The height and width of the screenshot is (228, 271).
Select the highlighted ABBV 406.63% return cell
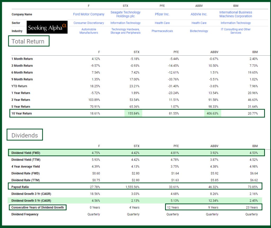pyautogui.click(x=212, y=113)
